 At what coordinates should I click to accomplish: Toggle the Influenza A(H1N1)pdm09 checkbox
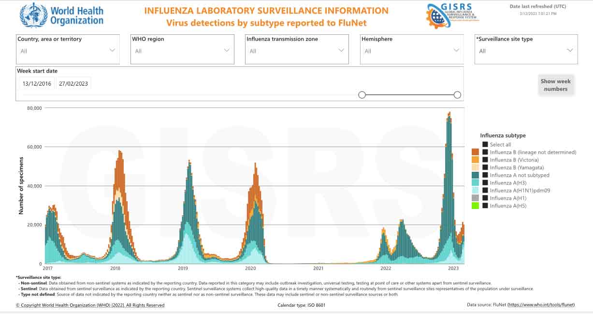tap(485, 190)
